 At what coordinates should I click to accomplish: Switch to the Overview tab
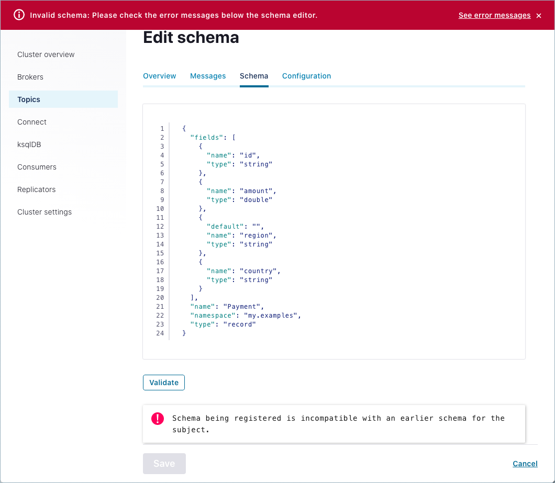click(x=160, y=76)
